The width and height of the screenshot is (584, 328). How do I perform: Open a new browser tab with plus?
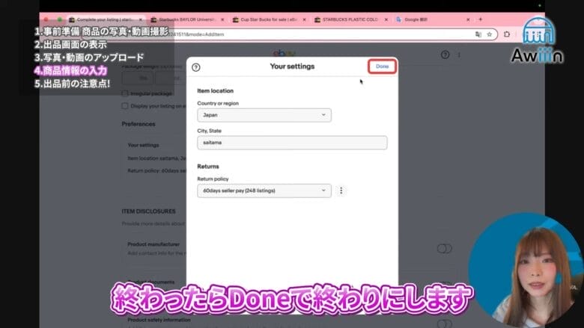pos(481,19)
